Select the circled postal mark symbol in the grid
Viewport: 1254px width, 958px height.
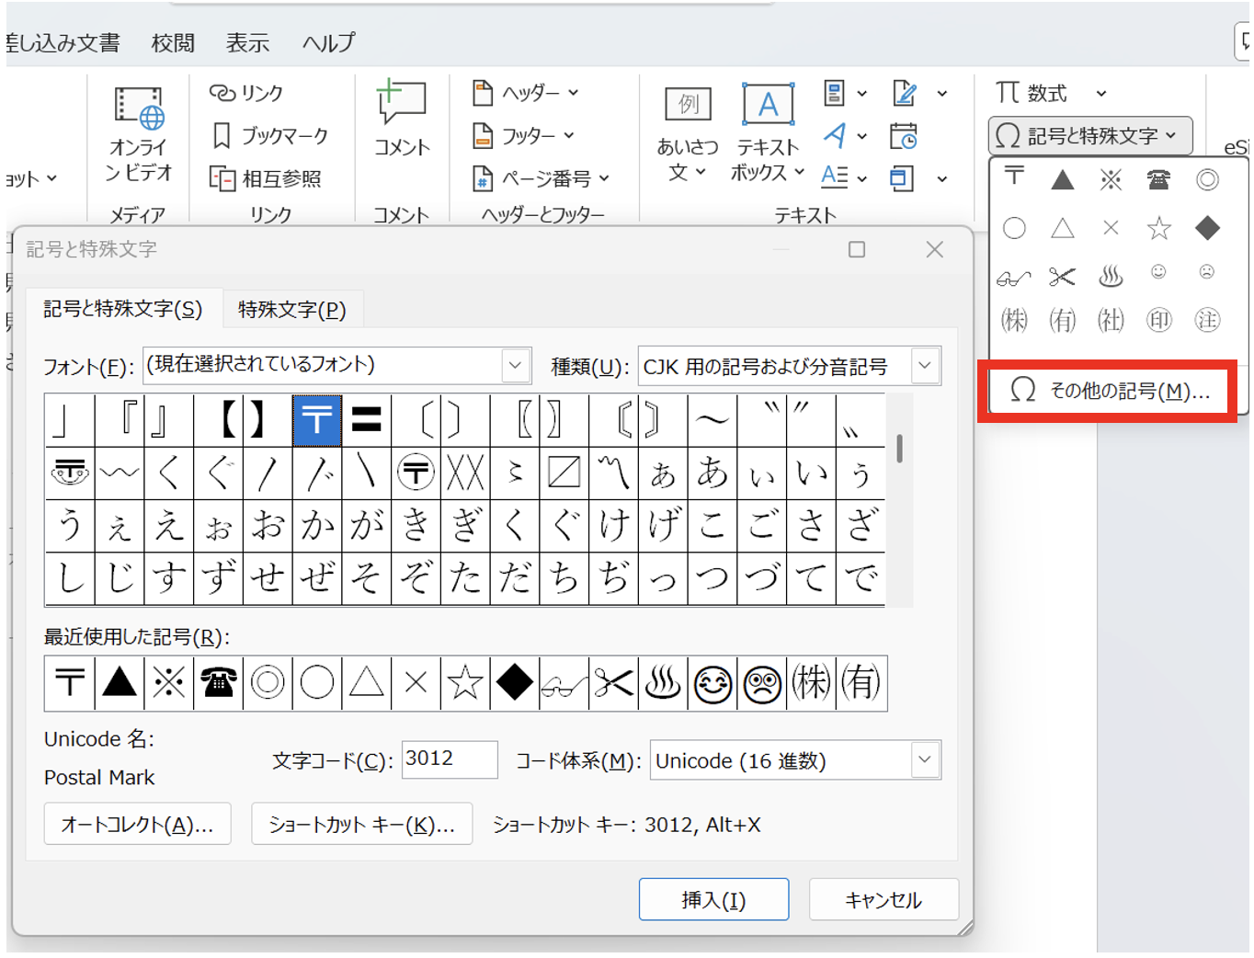tap(416, 473)
